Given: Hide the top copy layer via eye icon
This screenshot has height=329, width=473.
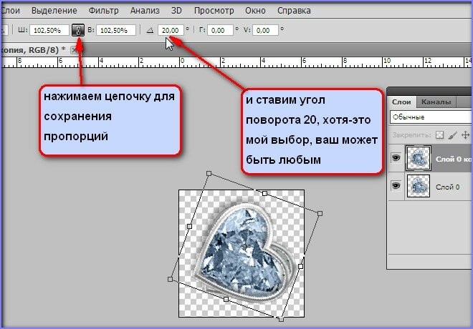Looking at the screenshot, I should [396, 158].
